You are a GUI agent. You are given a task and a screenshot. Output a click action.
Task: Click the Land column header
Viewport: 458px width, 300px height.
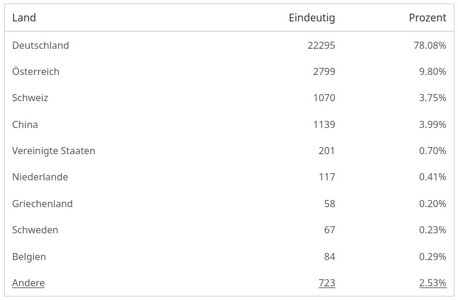point(24,18)
